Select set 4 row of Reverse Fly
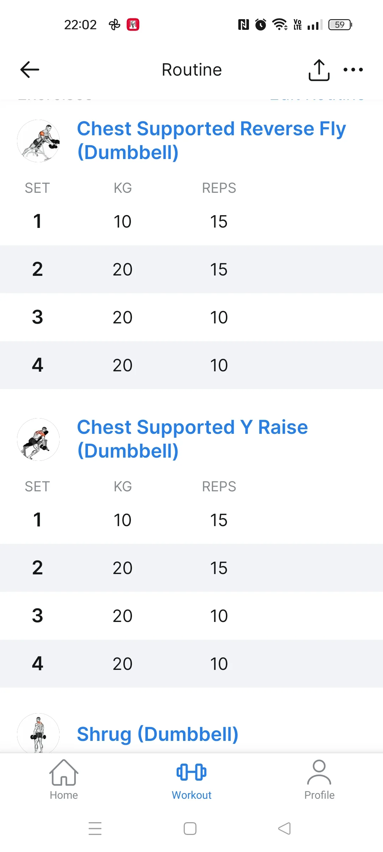Image resolution: width=383 pixels, height=852 pixels. (x=191, y=365)
